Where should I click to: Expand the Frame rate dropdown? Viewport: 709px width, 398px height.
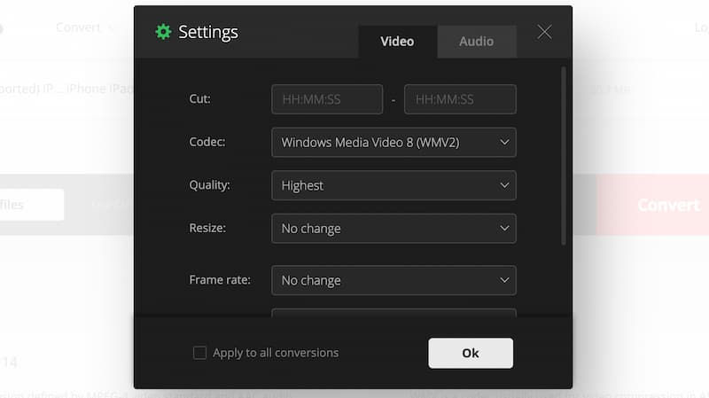(393, 280)
